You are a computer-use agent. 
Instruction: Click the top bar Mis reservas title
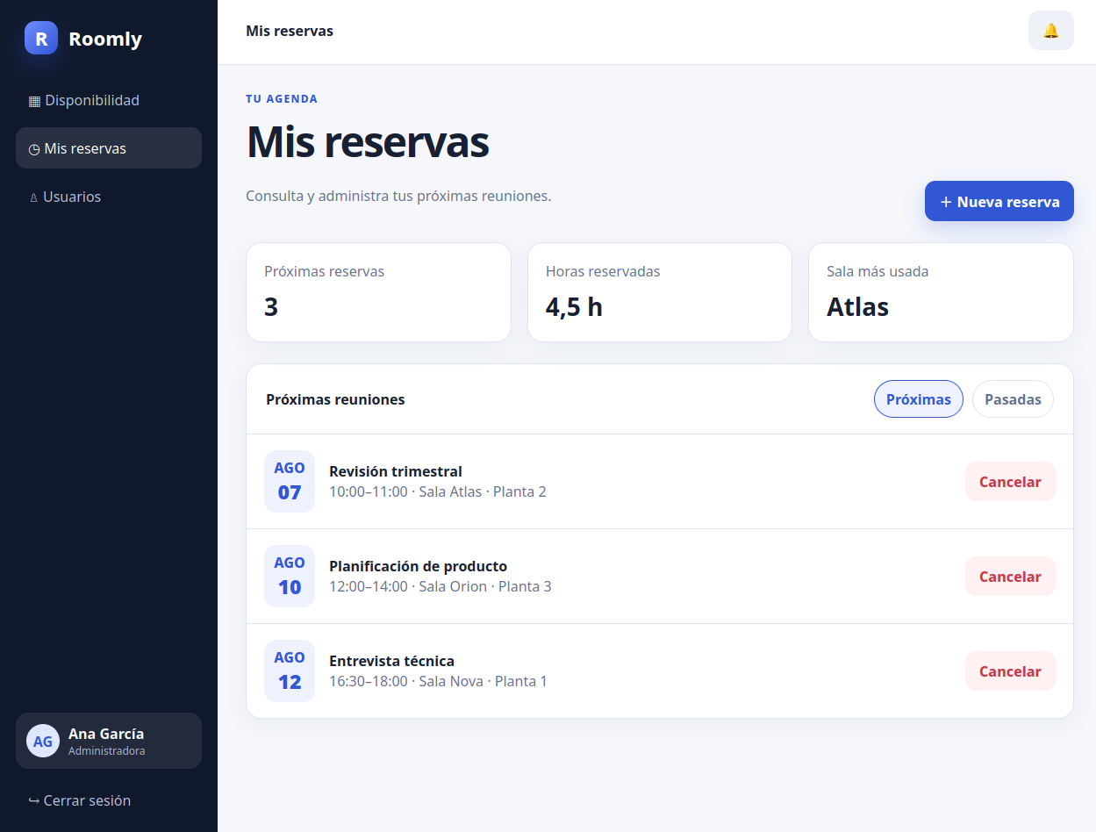[290, 31]
